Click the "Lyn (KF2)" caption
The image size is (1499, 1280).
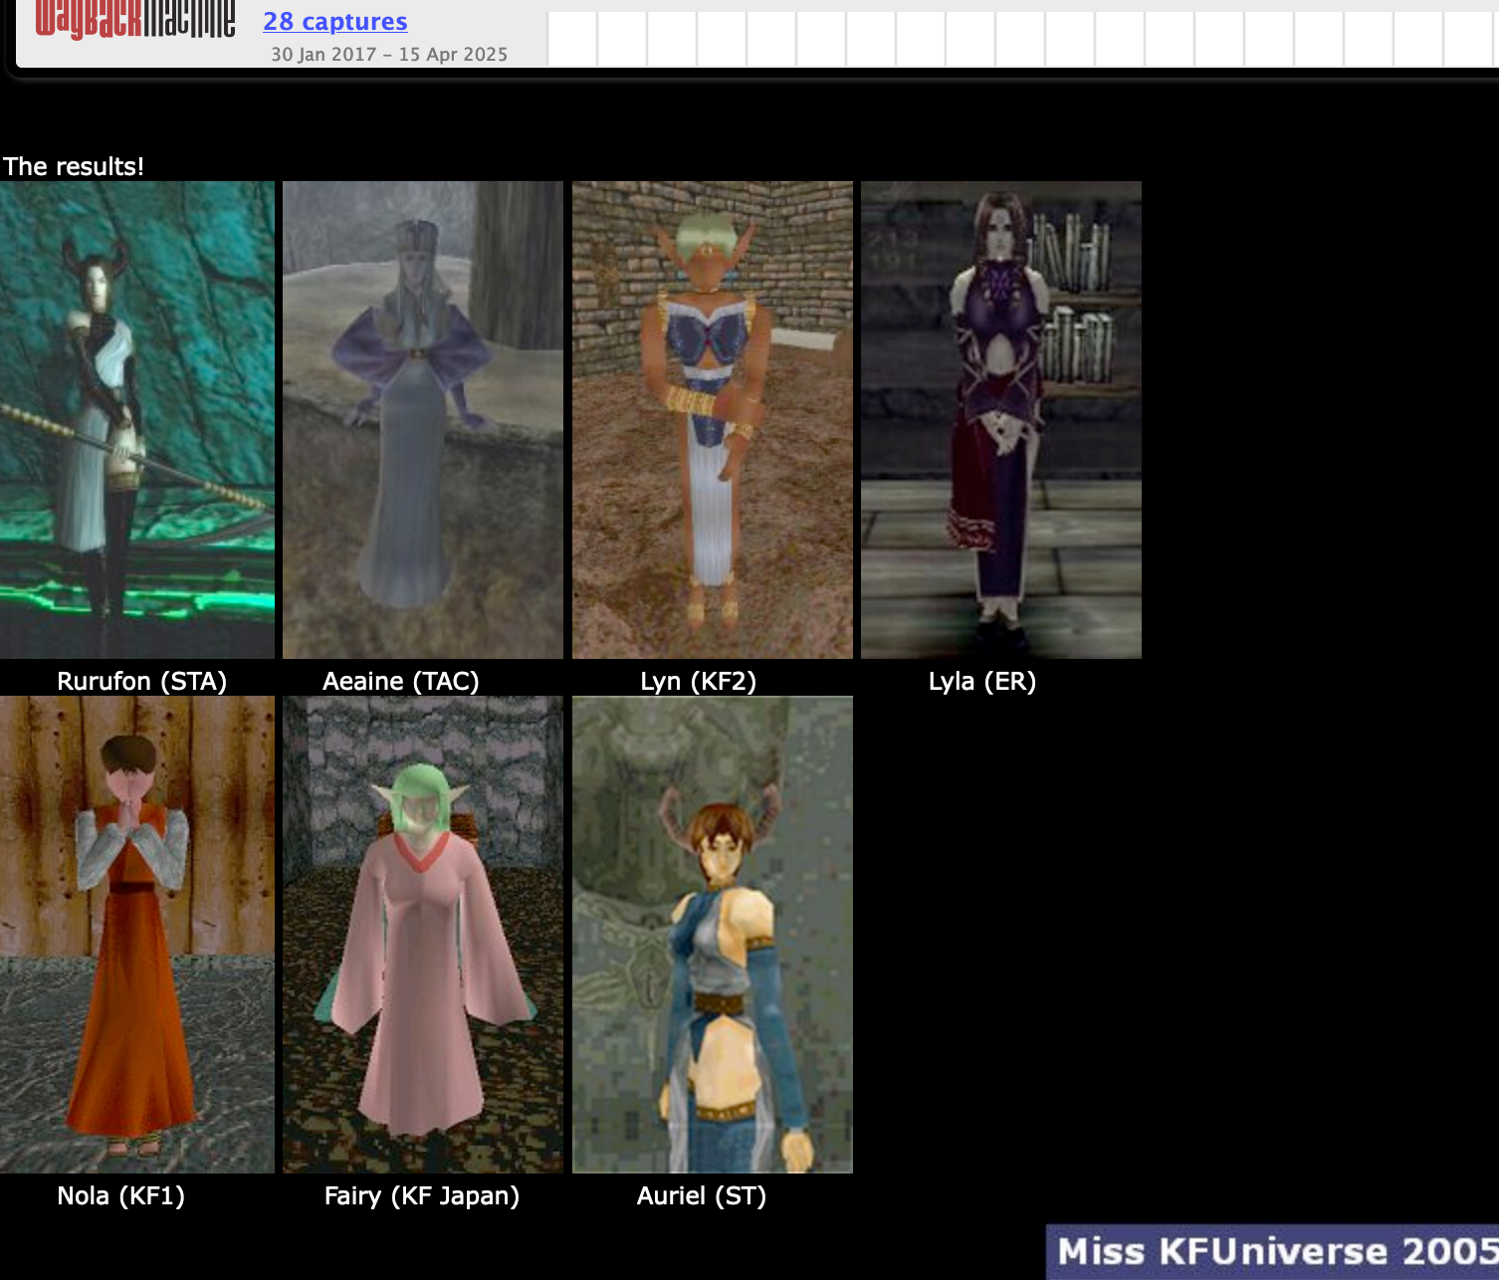pos(698,682)
